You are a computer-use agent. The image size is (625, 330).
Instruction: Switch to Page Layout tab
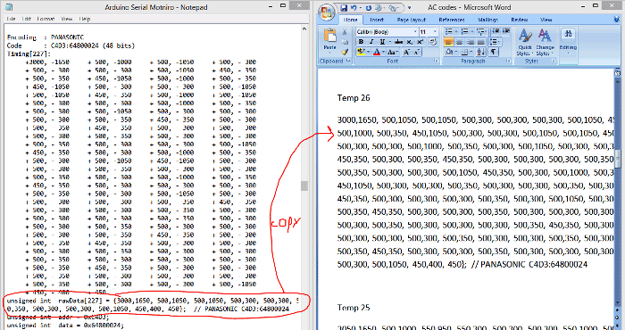coord(412,20)
